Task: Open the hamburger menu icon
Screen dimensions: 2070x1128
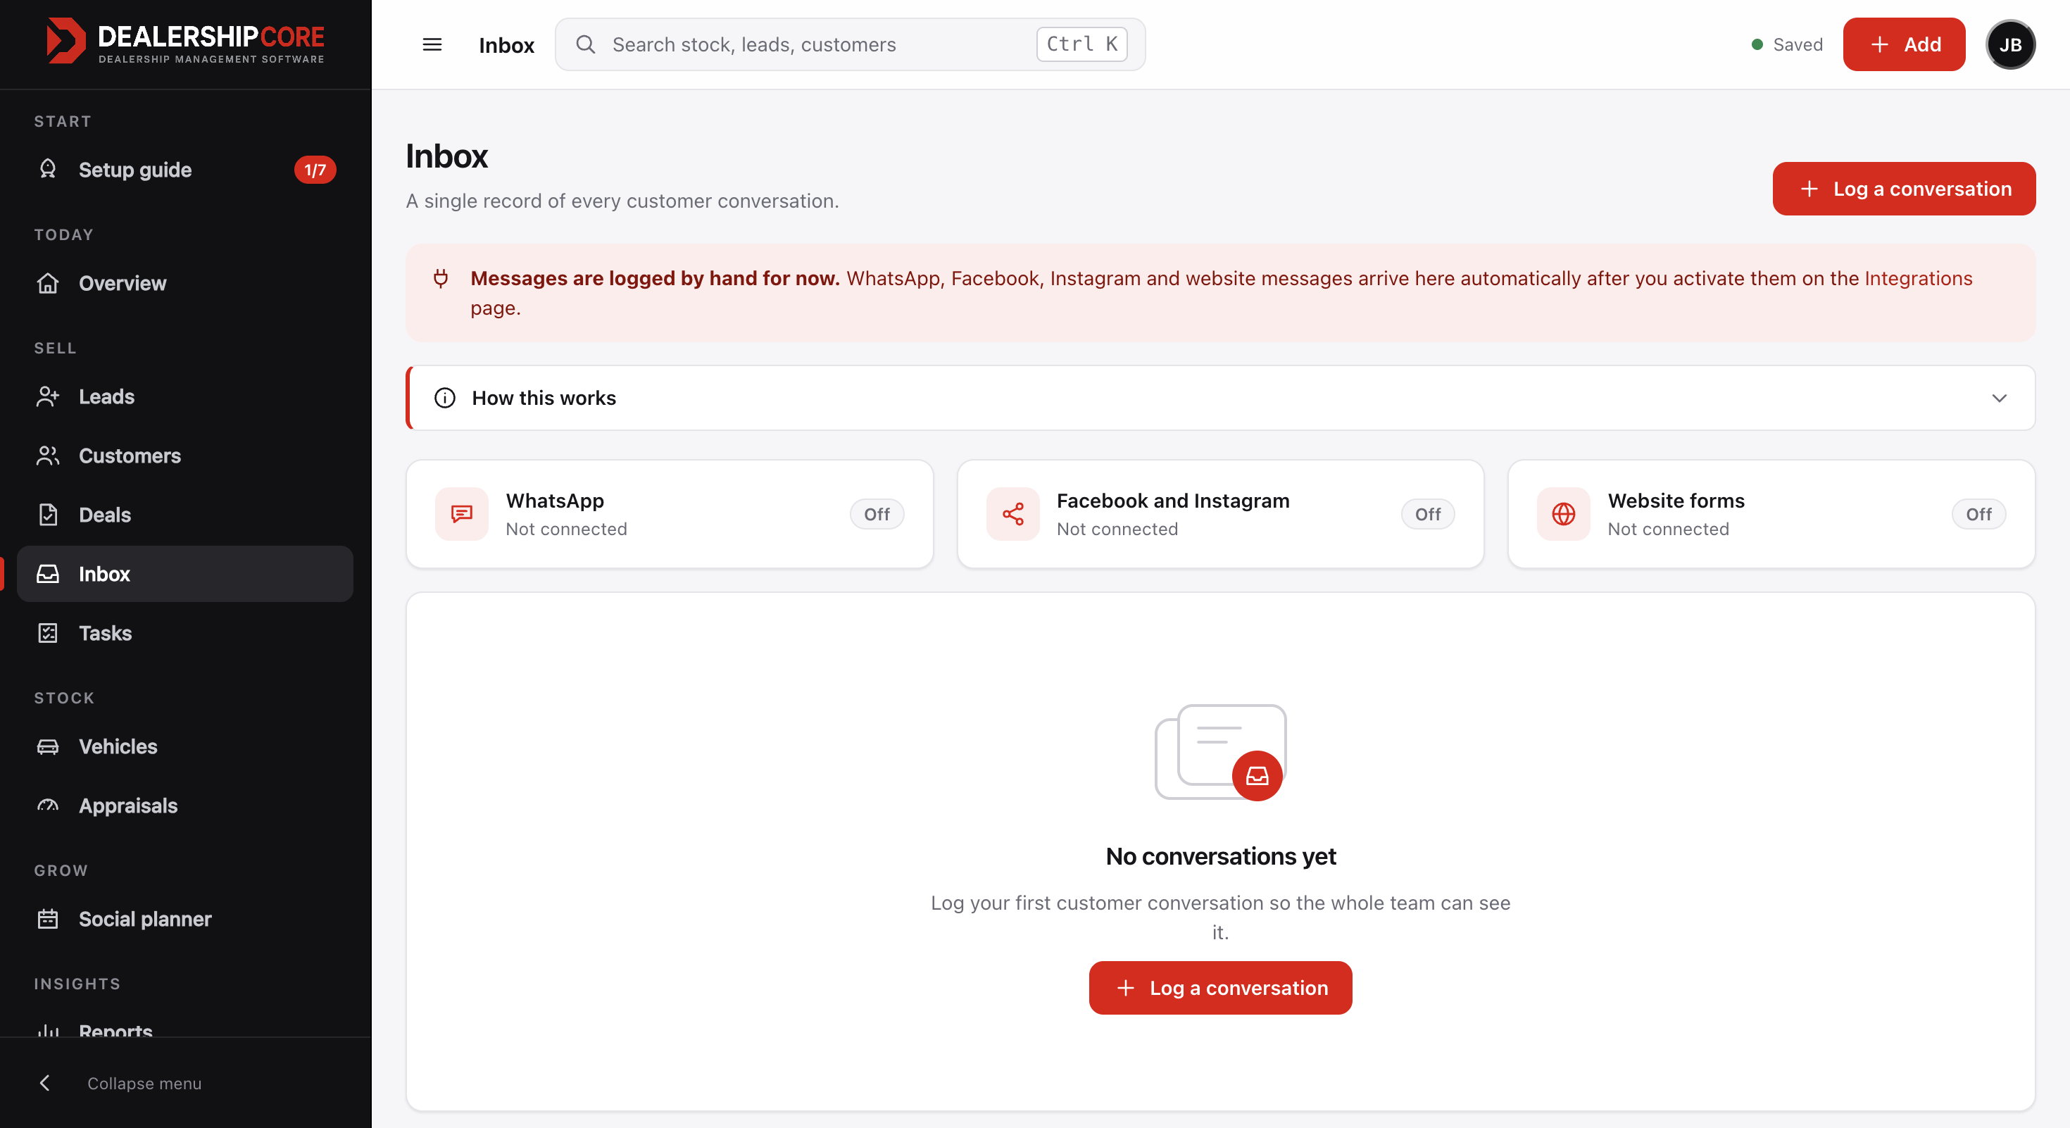Action: pyautogui.click(x=432, y=44)
